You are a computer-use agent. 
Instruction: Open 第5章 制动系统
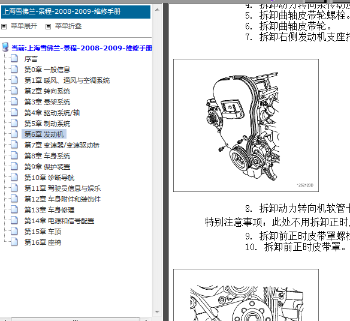point(47,124)
